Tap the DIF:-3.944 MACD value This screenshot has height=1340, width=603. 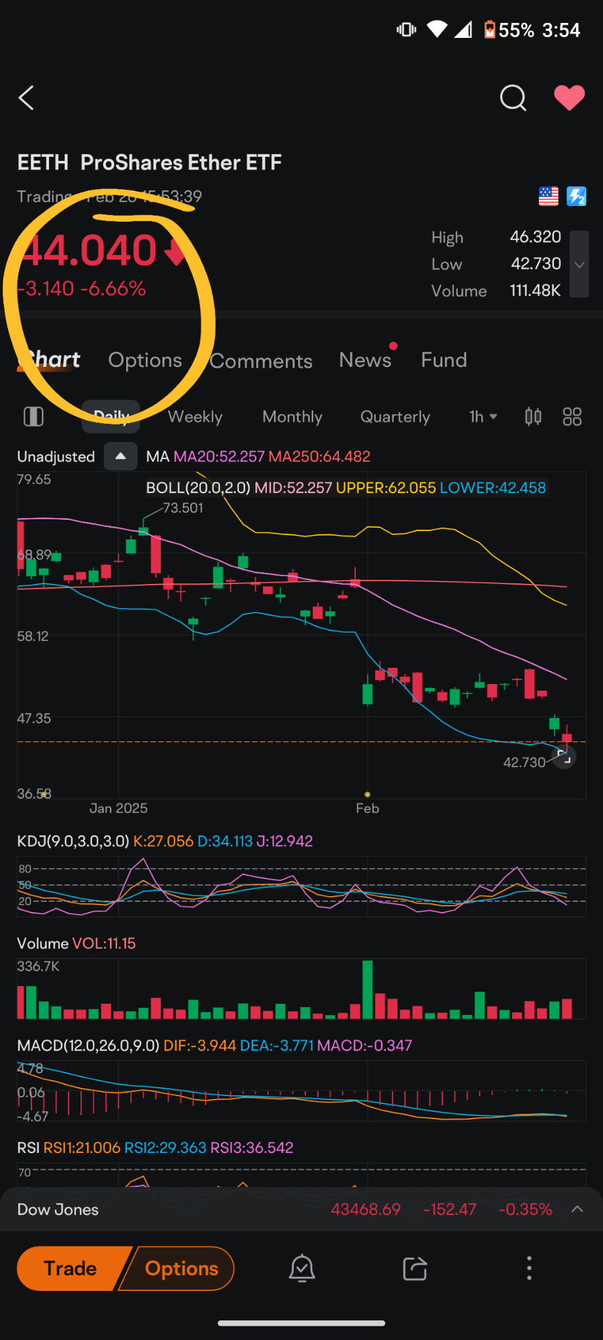(199, 1045)
